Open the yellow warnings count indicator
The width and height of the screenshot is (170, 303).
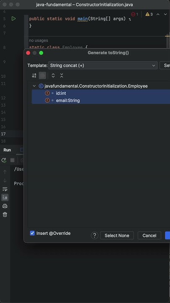(x=149, y=14)
